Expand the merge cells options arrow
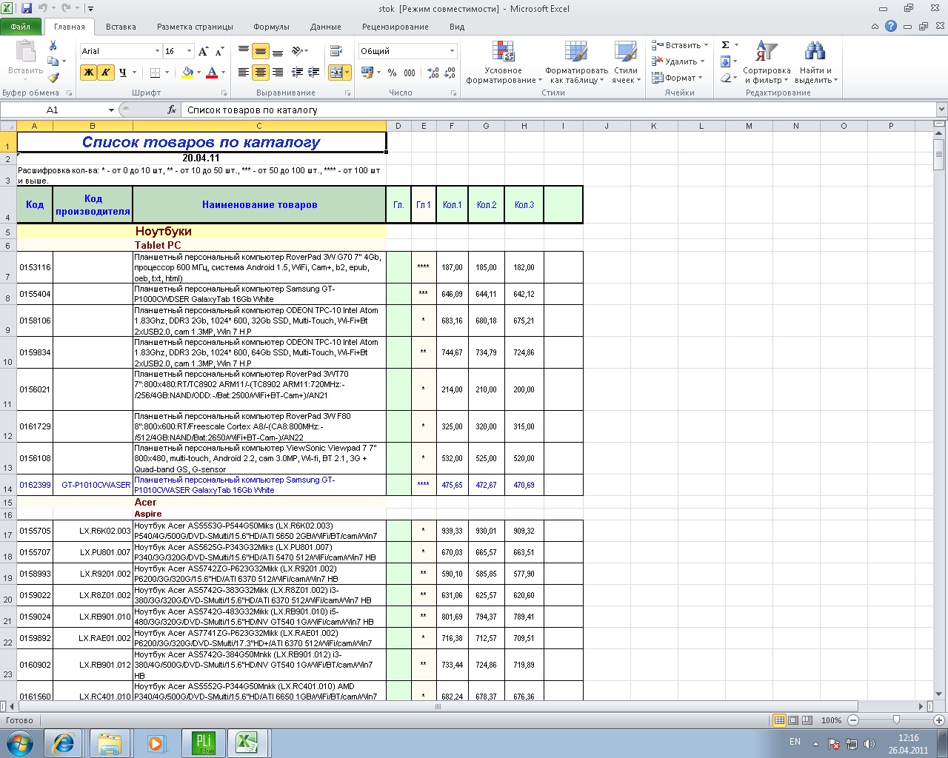Viewport: 948px width, 758px height. point(347,73)
